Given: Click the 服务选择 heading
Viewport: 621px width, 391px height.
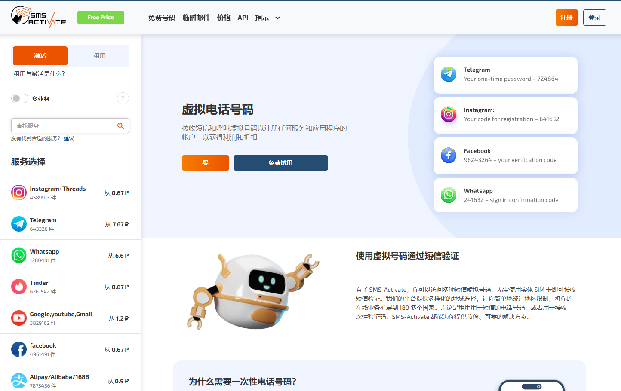Looking at the screenshot, I should 28,162.
